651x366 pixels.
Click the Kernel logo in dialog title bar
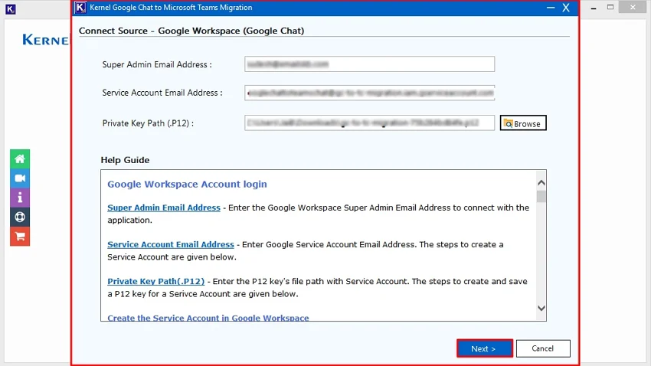(x=80, y=8)
